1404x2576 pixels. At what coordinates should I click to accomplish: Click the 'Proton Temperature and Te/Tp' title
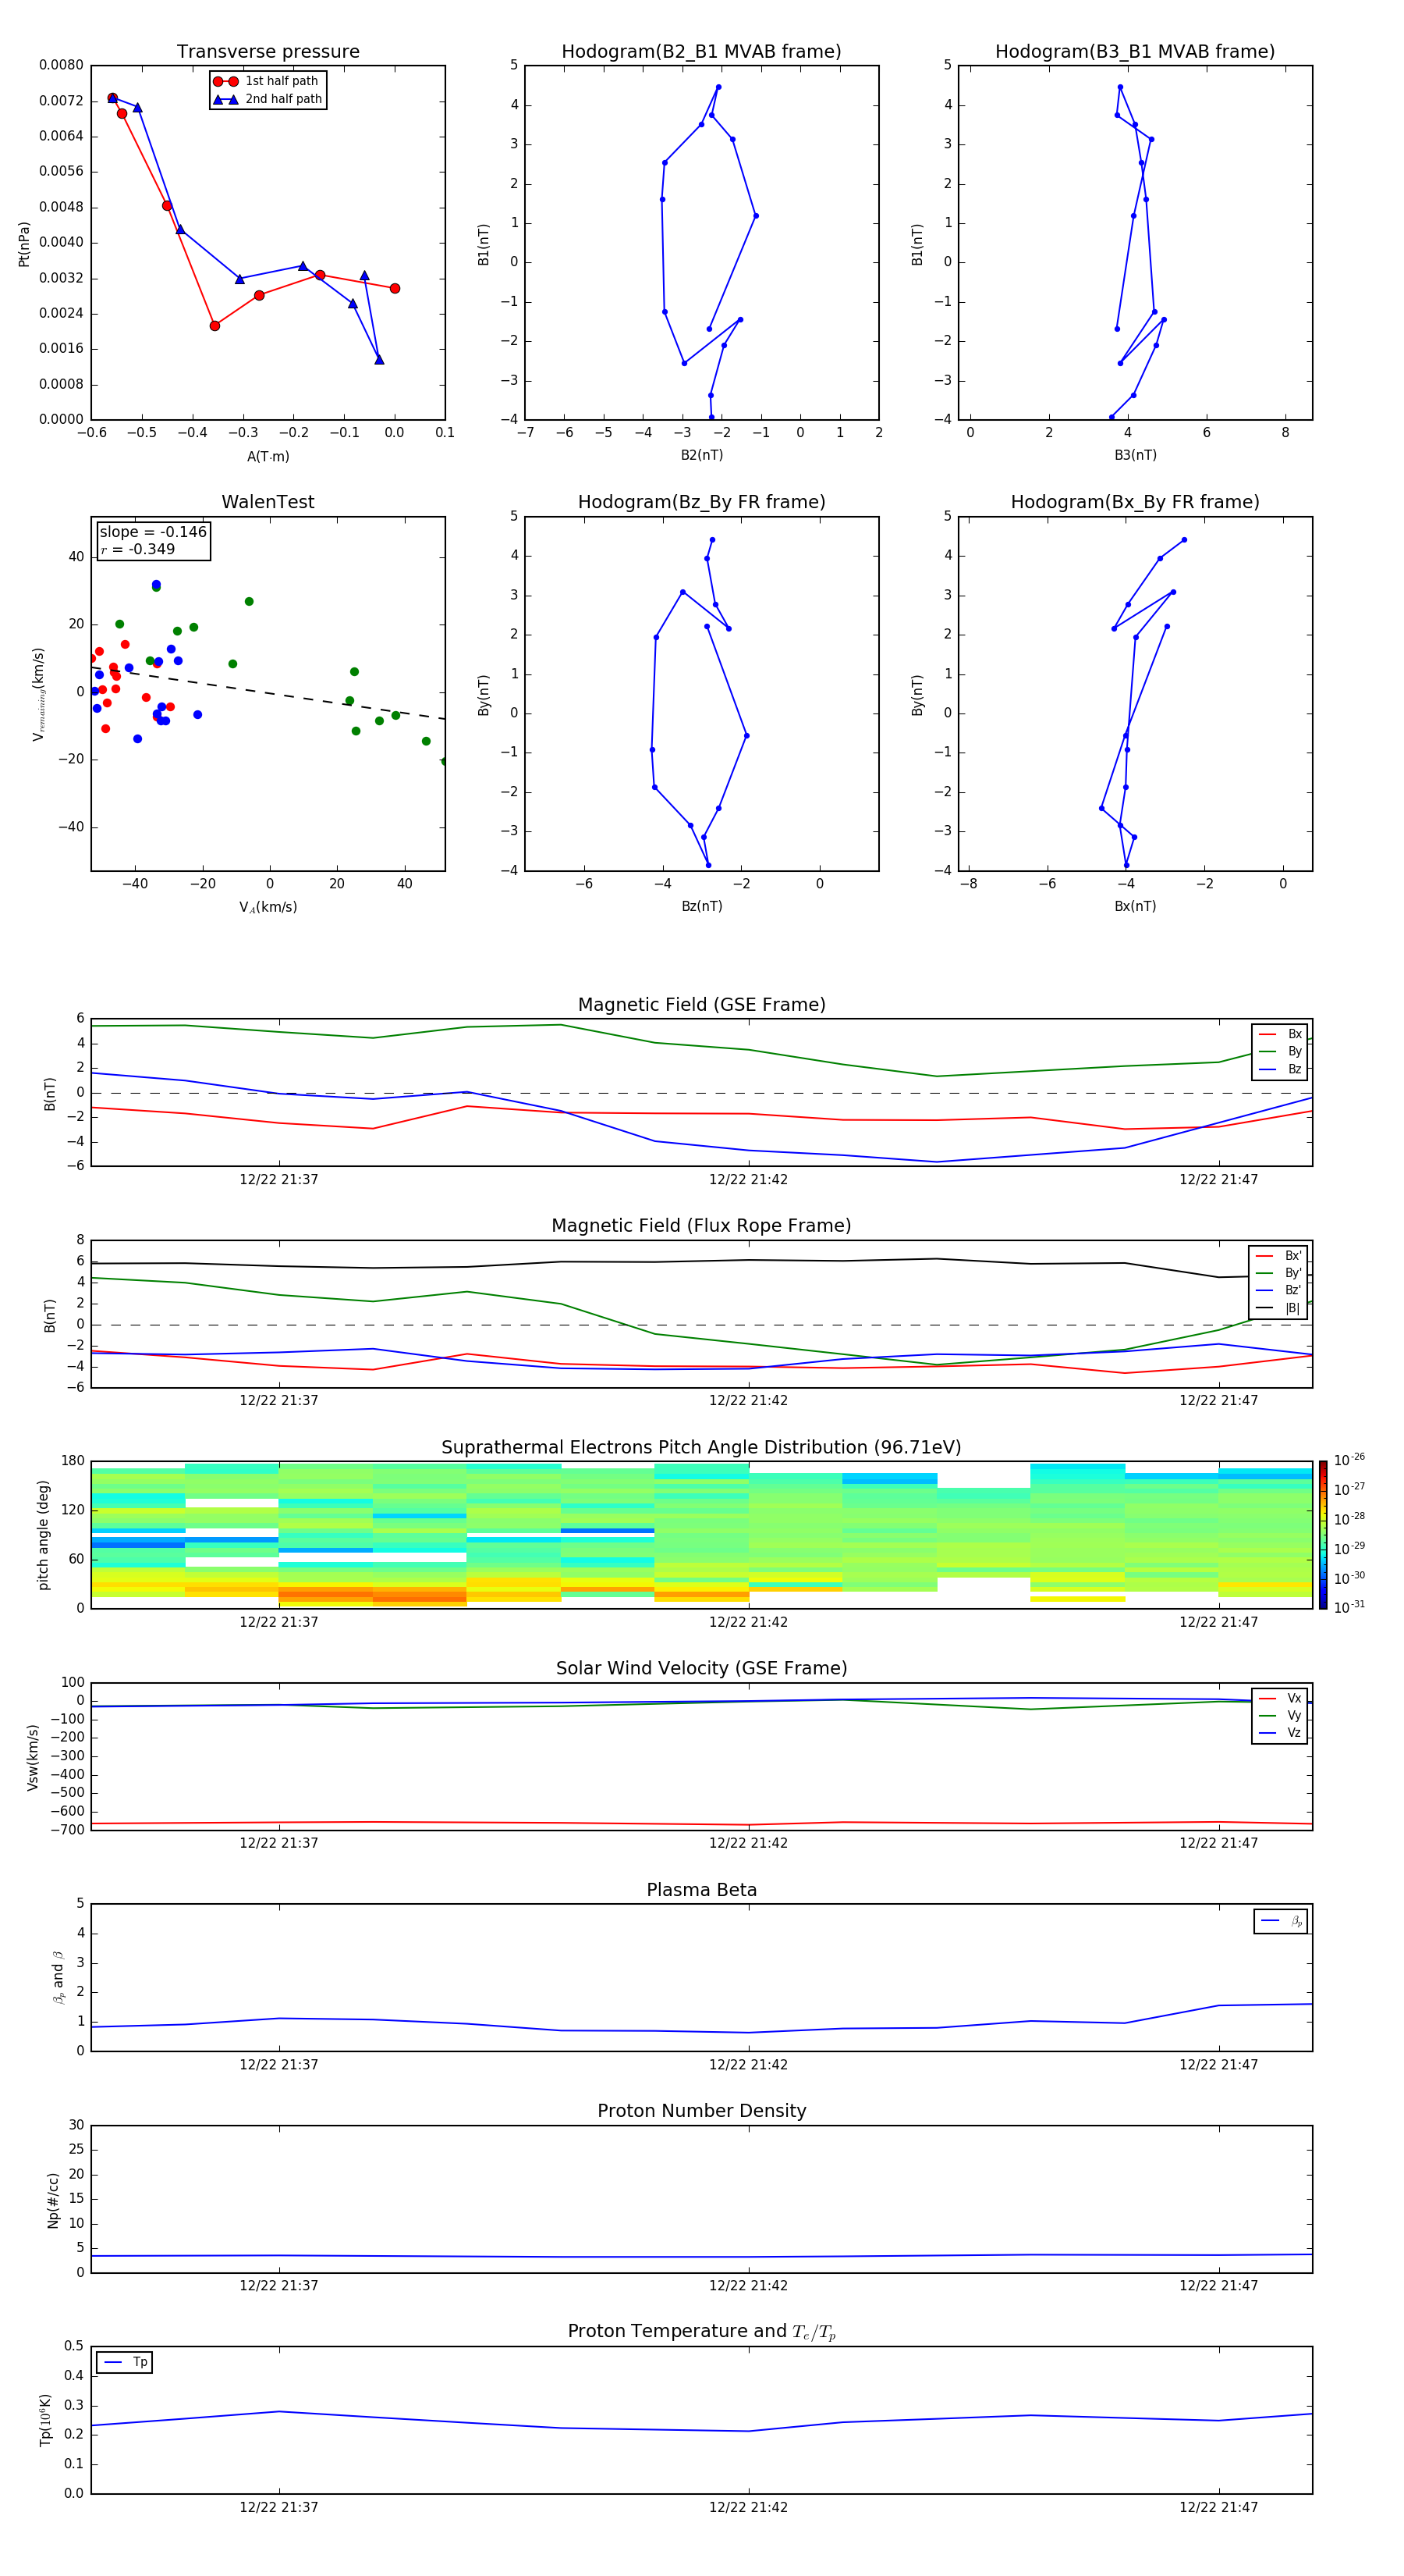(x=701, y=2331)
